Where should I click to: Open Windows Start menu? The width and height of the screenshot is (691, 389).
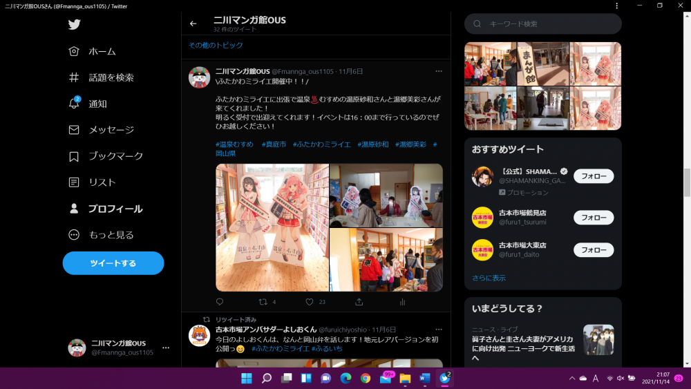click(x=247, y=378)
